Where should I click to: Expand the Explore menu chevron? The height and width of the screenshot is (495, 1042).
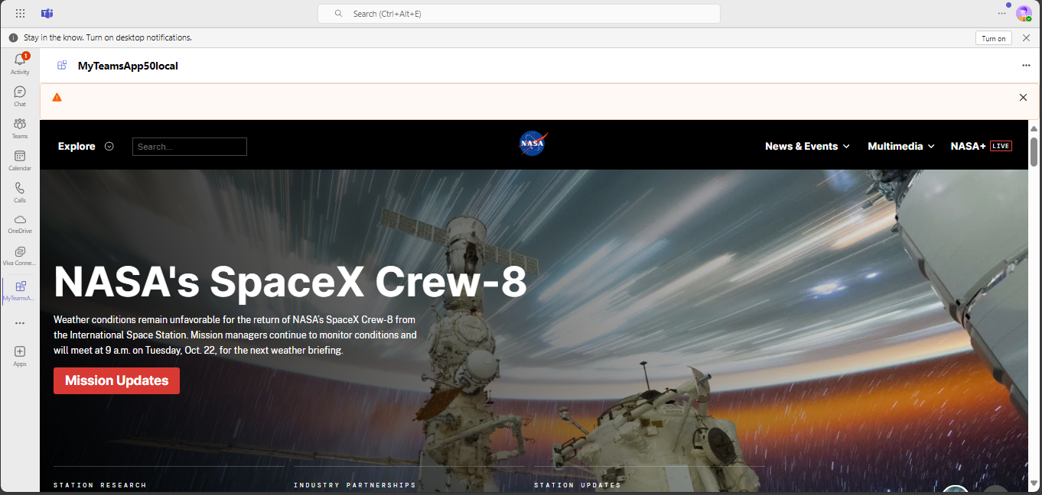pos(109,146)
